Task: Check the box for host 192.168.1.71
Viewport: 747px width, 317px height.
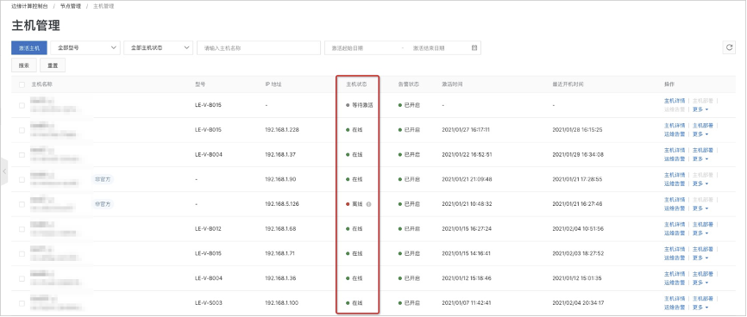Action: tap(22, 254)
